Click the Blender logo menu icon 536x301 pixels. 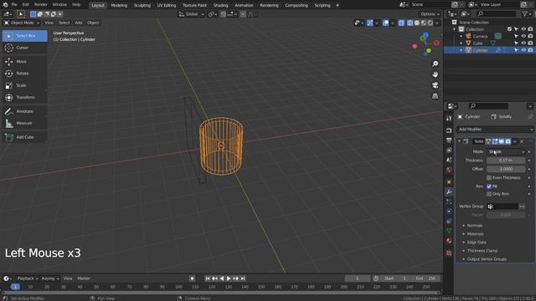pos(5,5)
